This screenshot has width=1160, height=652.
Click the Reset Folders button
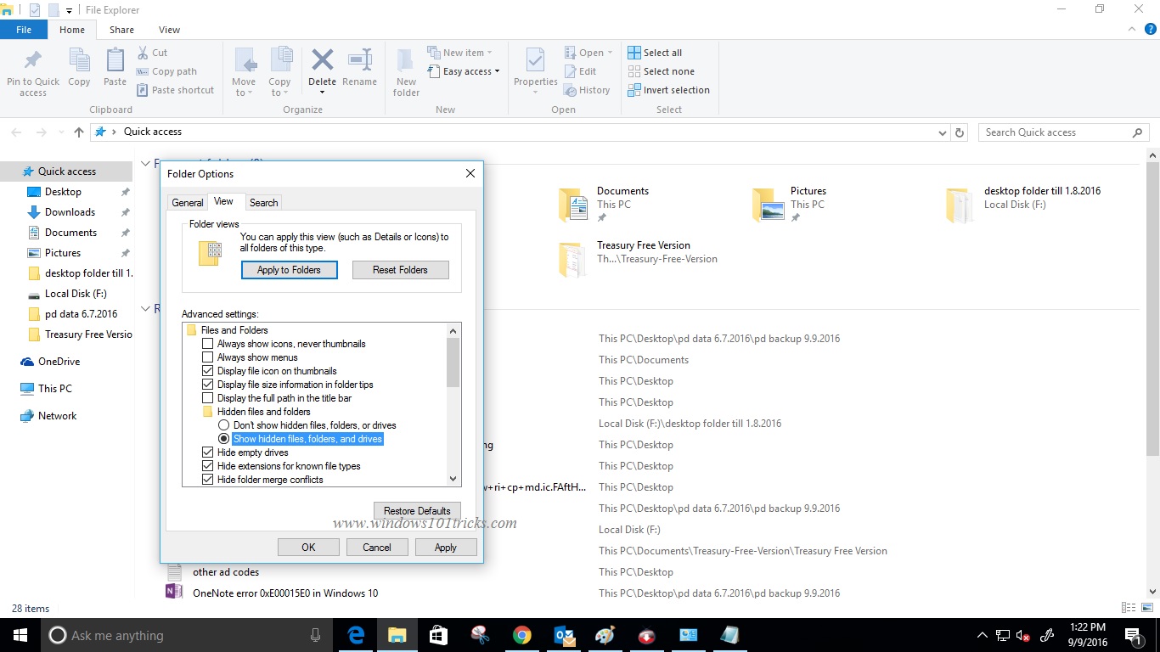coord(400,269)
